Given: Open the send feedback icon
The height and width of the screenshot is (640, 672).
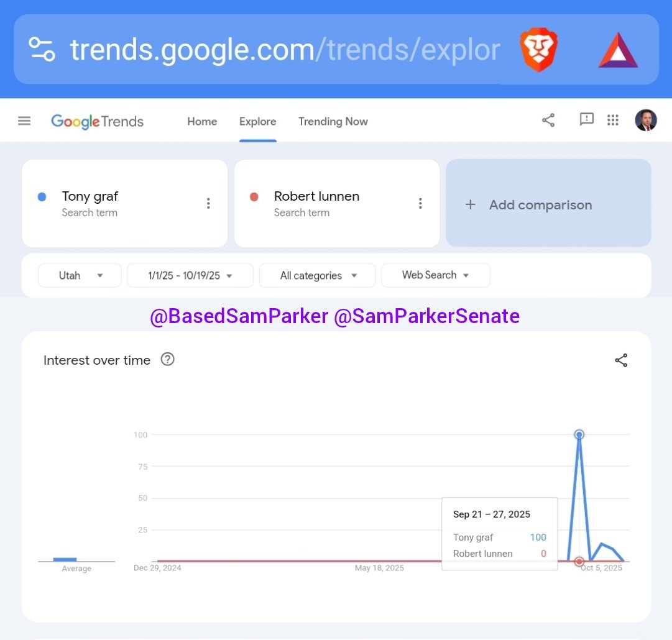Looking at the screenshot, I should (x=586, y=119).
